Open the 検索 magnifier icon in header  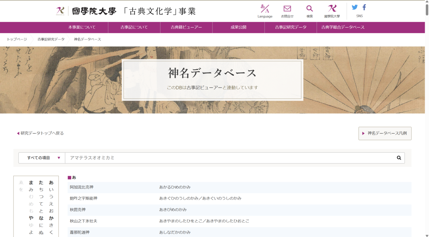click(310, 9)
